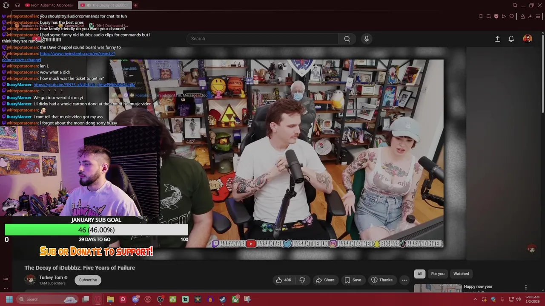Open Snipping Tool from the taskbar
This screenshot has height=306, width=545.
pos(247,299)
